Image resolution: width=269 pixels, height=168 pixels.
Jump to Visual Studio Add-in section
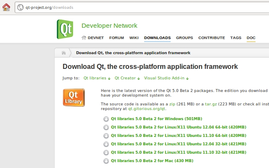(x=164, y=78)
